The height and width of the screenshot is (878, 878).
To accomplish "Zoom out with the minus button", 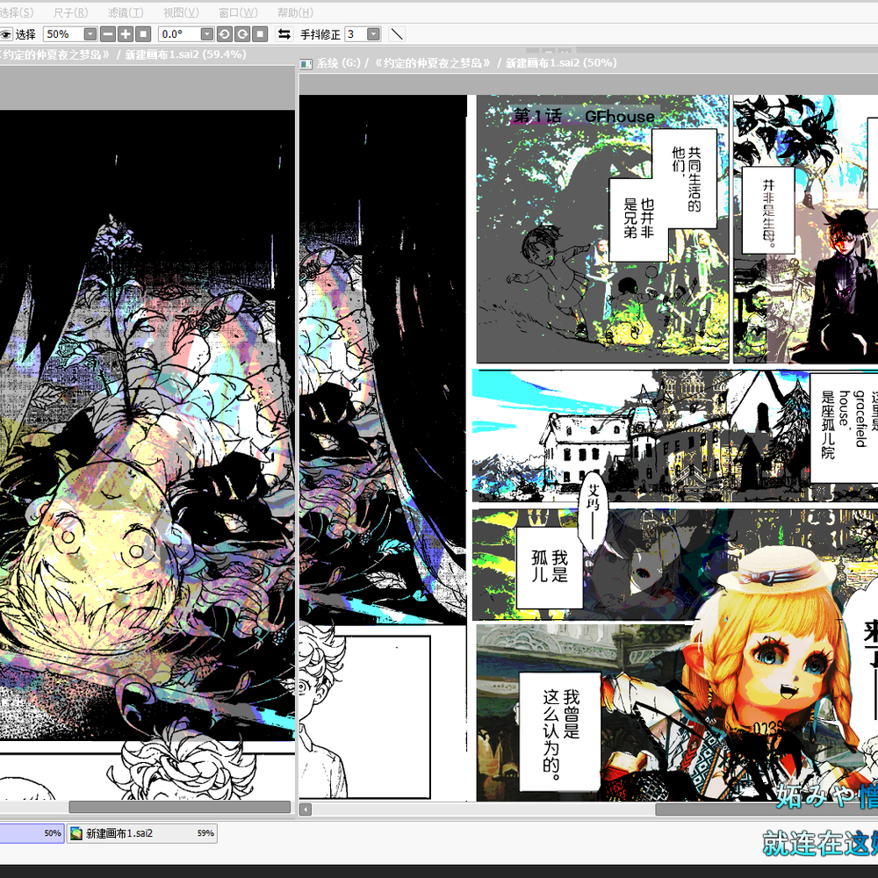I will pyautogui.click(x=108, y=34).
